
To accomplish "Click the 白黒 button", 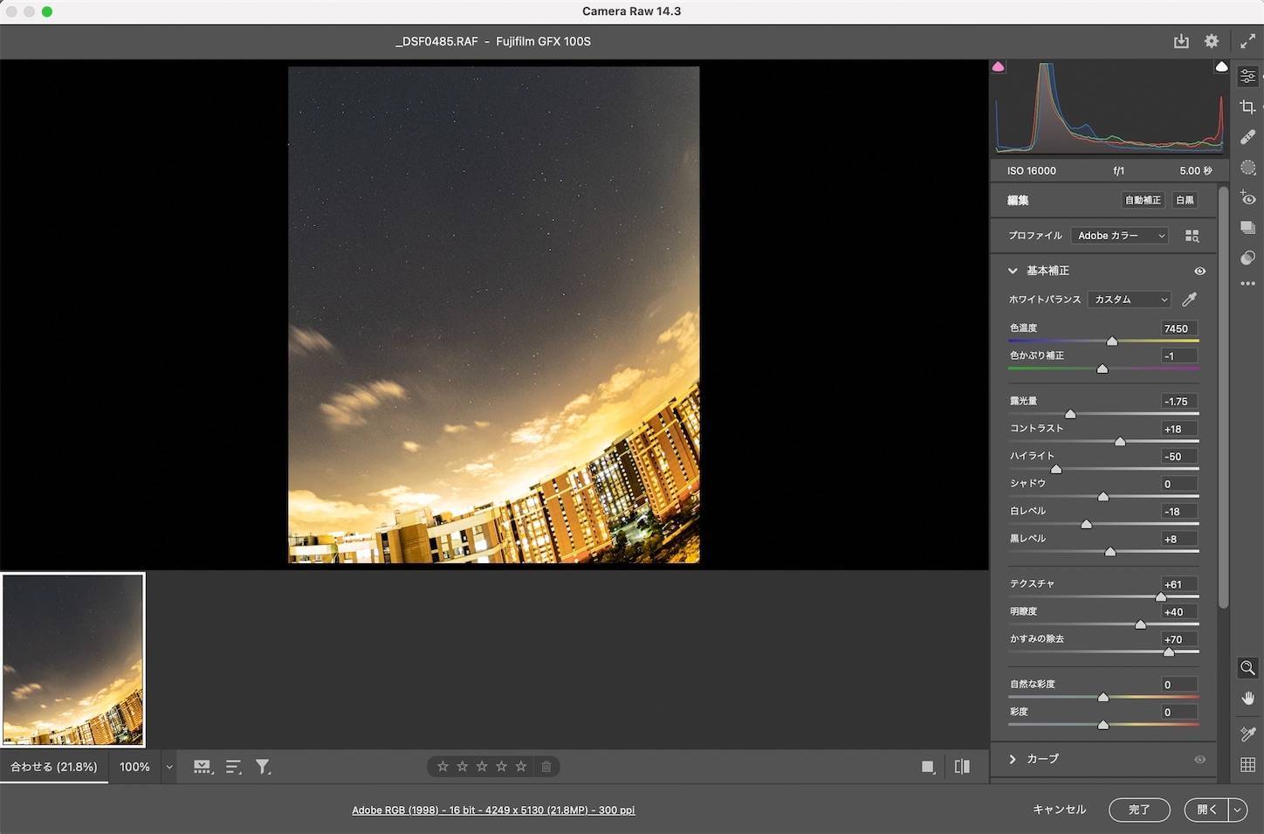I will pyautogui.click(x=1185, y=200).
